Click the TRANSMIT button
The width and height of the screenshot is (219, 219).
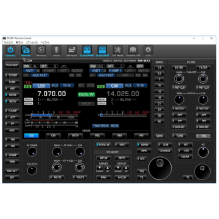[12, 65]
